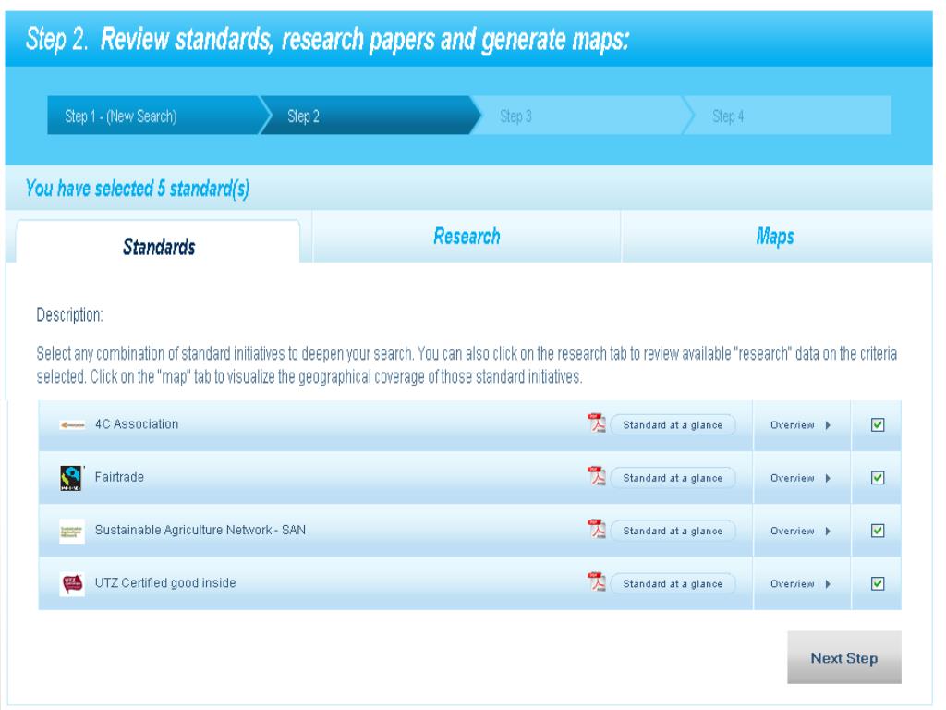Click Standard at a glance for Fairtrade

(673, 478)
